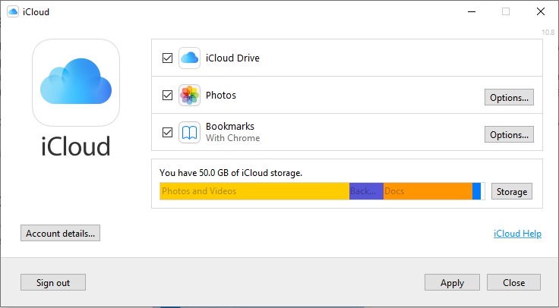This screenshot has width=559, height=308.
Task: Follow the iCloud Help link
Action: (517, 234)
